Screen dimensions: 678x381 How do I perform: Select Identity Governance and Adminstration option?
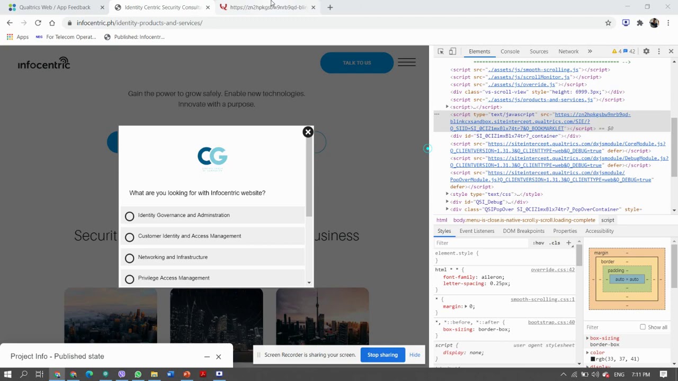(213, 215)
